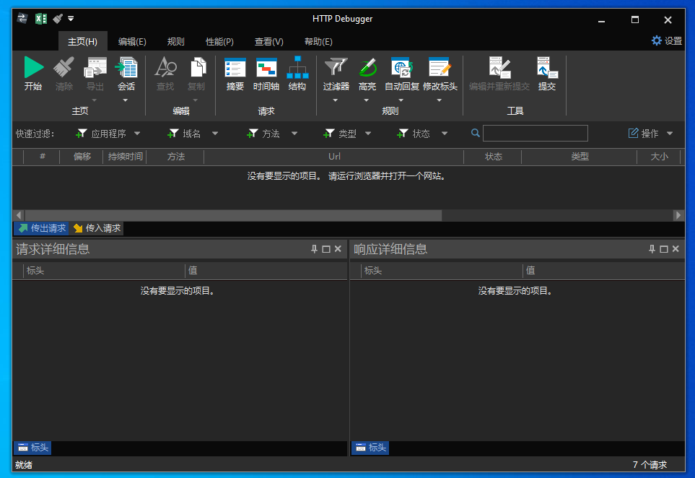
Task: Click the 编辑并重新提交 edit and resubmit icon
Action: (499, 67)
